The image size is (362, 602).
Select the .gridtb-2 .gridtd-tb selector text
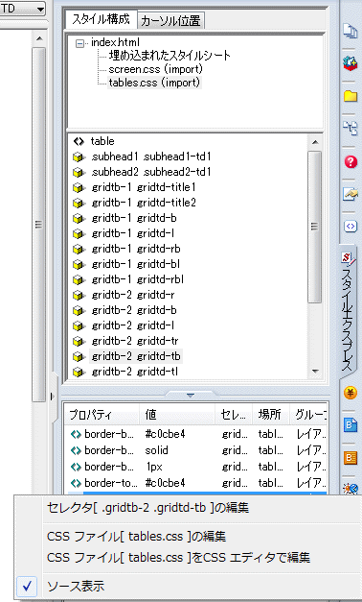(136, 356)
